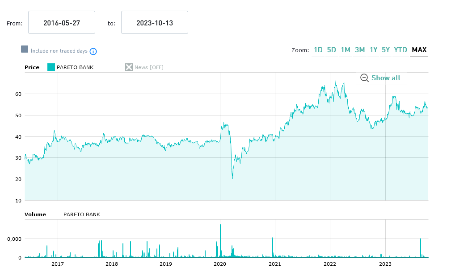Viewport: 451px width, 280px height.
Task: Toggle Include non traded days checkbox
Action: (25, 49)
